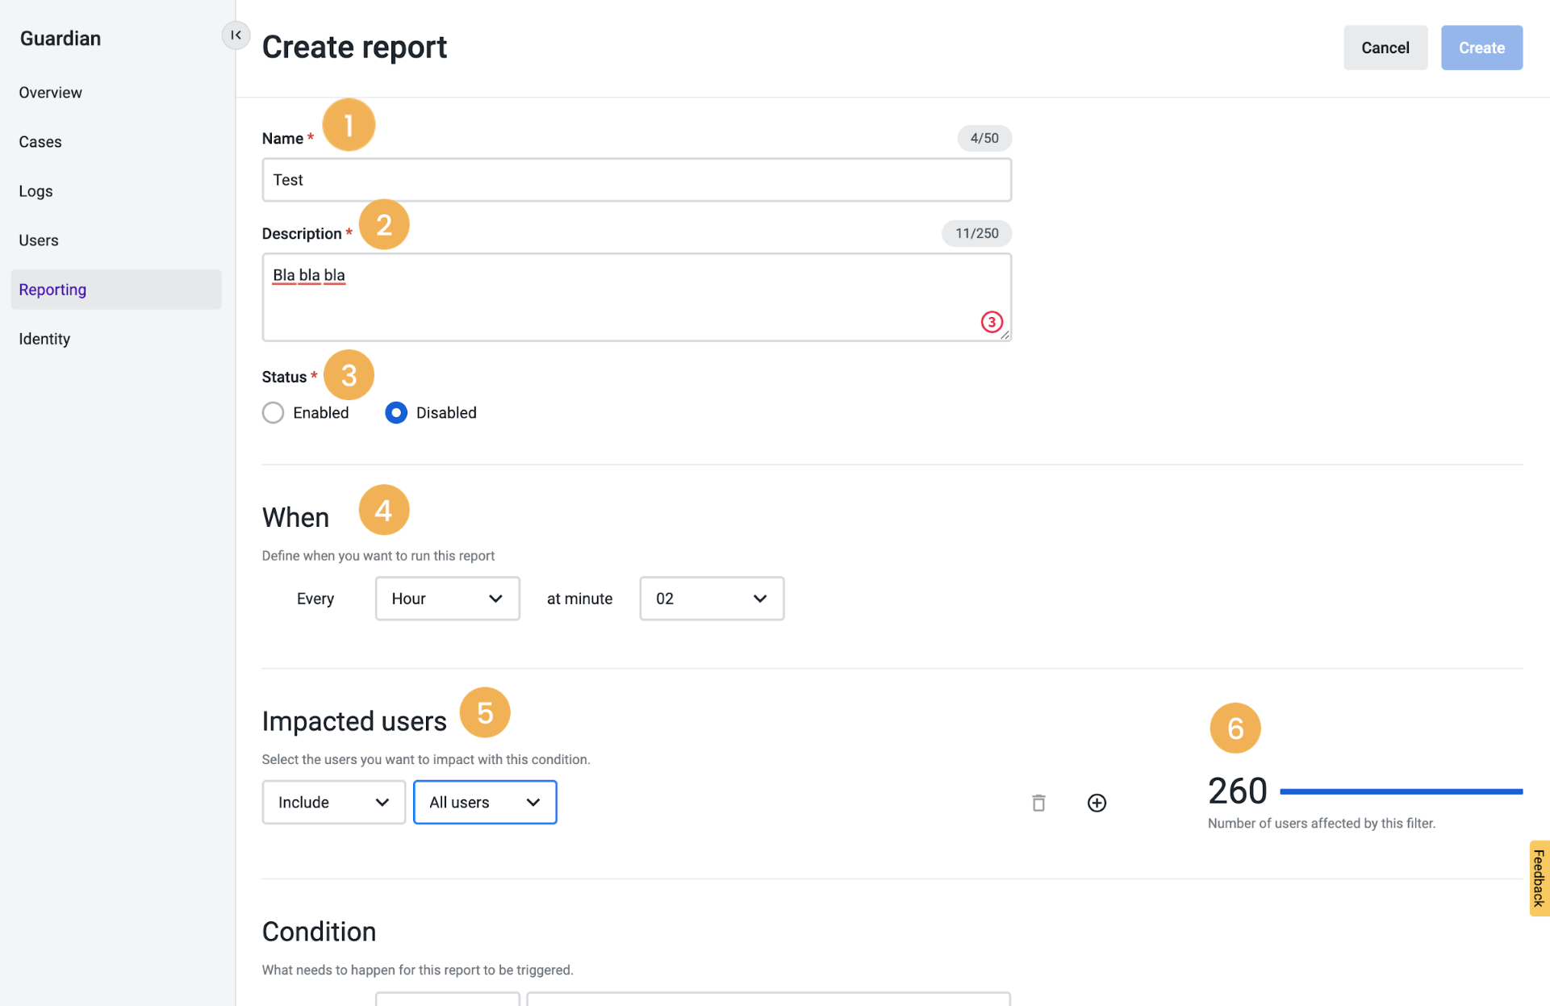Select the Disabled status option

point(395,412)
